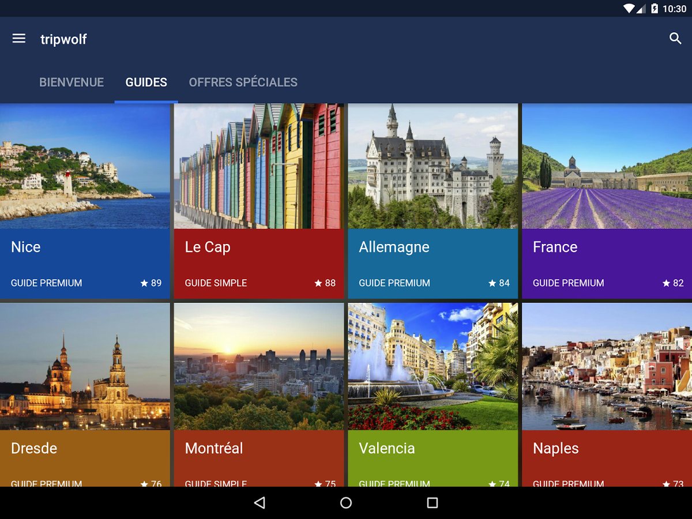Tap the Naples guide title

tap(556, 448)
